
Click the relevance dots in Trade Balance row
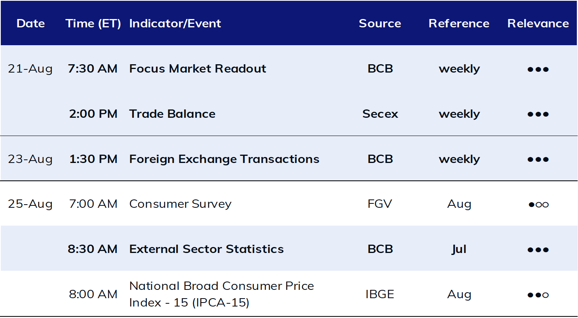tap(538, 115)
